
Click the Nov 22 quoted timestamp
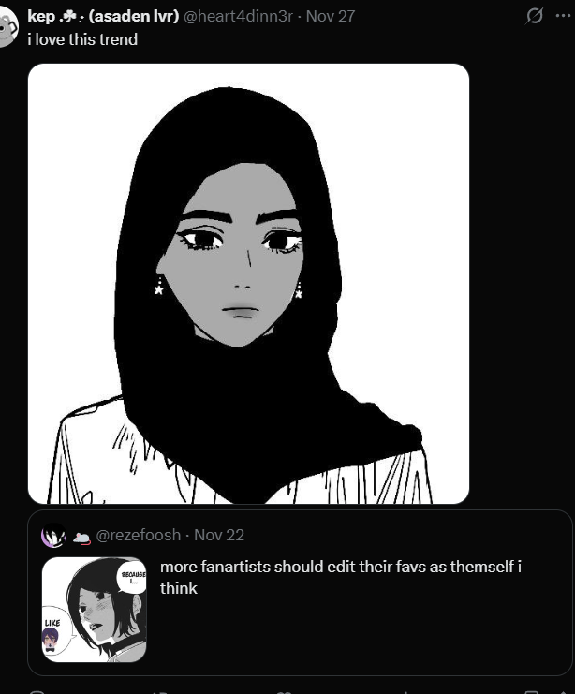219,535
